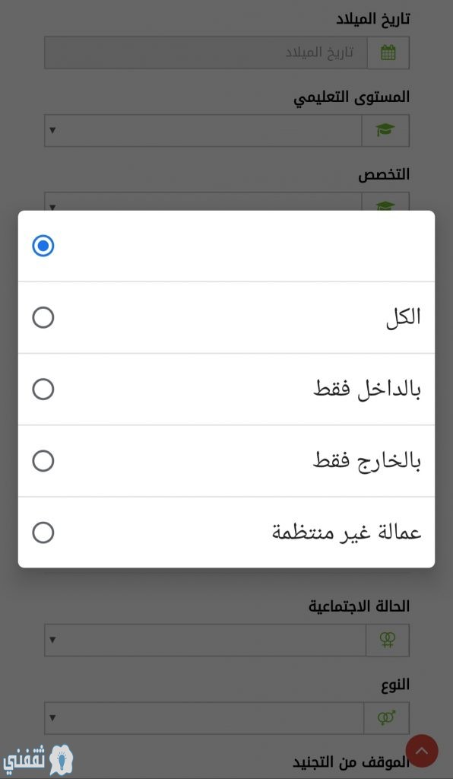Select the الكل radio button

click(x=43, y=317)
